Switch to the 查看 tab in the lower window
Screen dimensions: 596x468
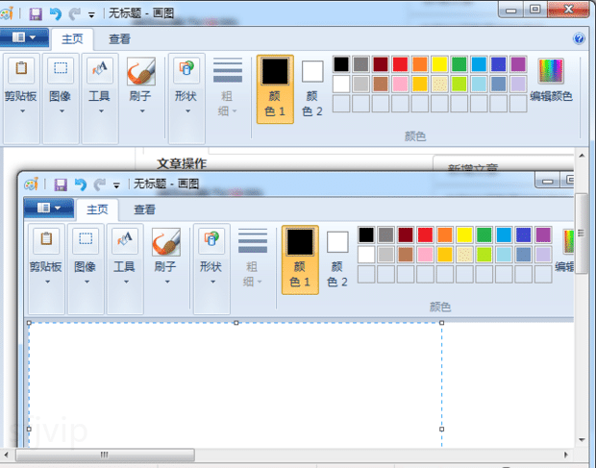pos(144,209)
